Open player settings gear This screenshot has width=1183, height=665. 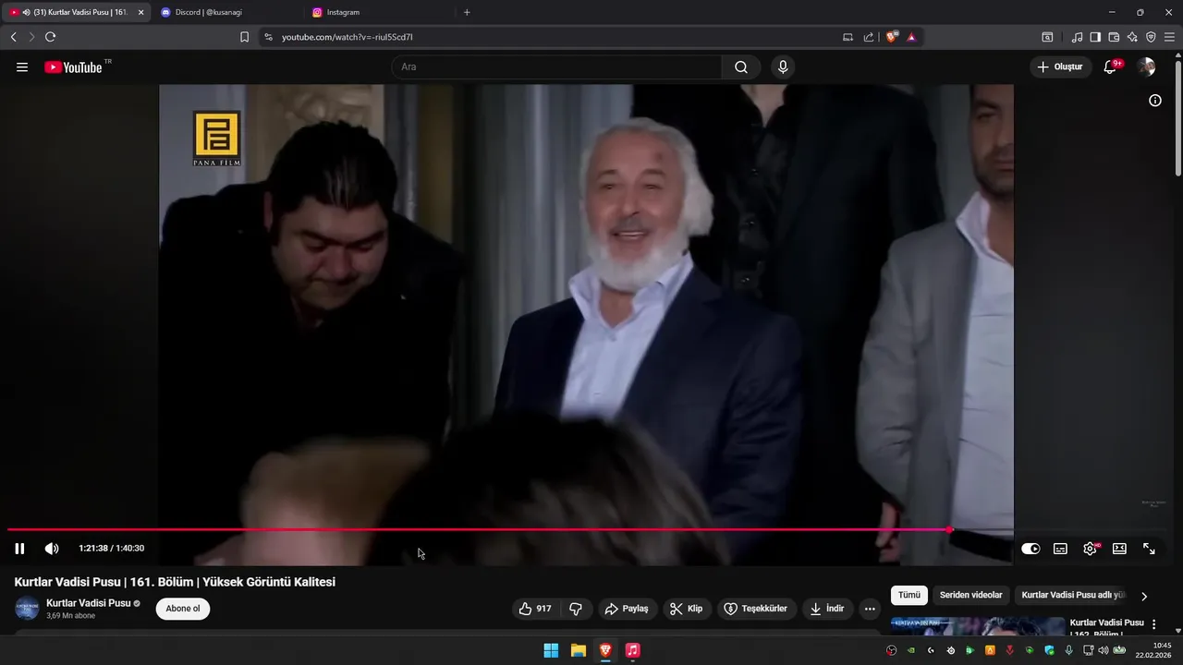point(1090,549)
